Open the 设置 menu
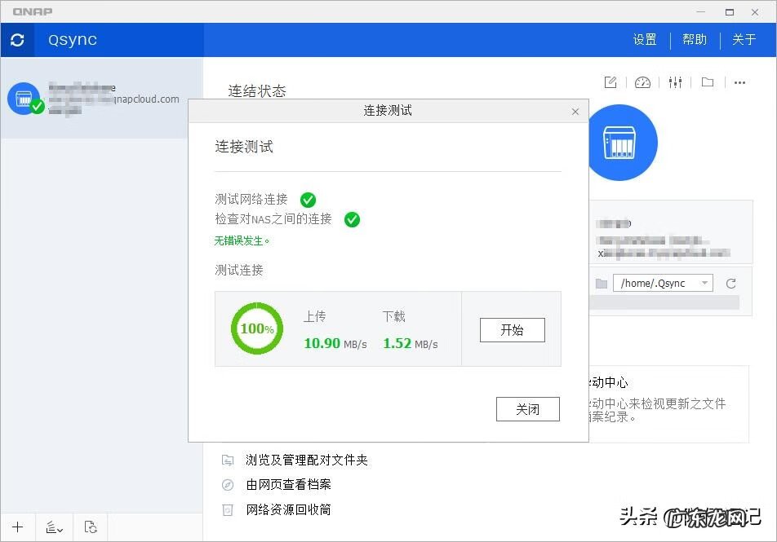The height and width of the screenshot is (542, 777). [x=645, y=40]
